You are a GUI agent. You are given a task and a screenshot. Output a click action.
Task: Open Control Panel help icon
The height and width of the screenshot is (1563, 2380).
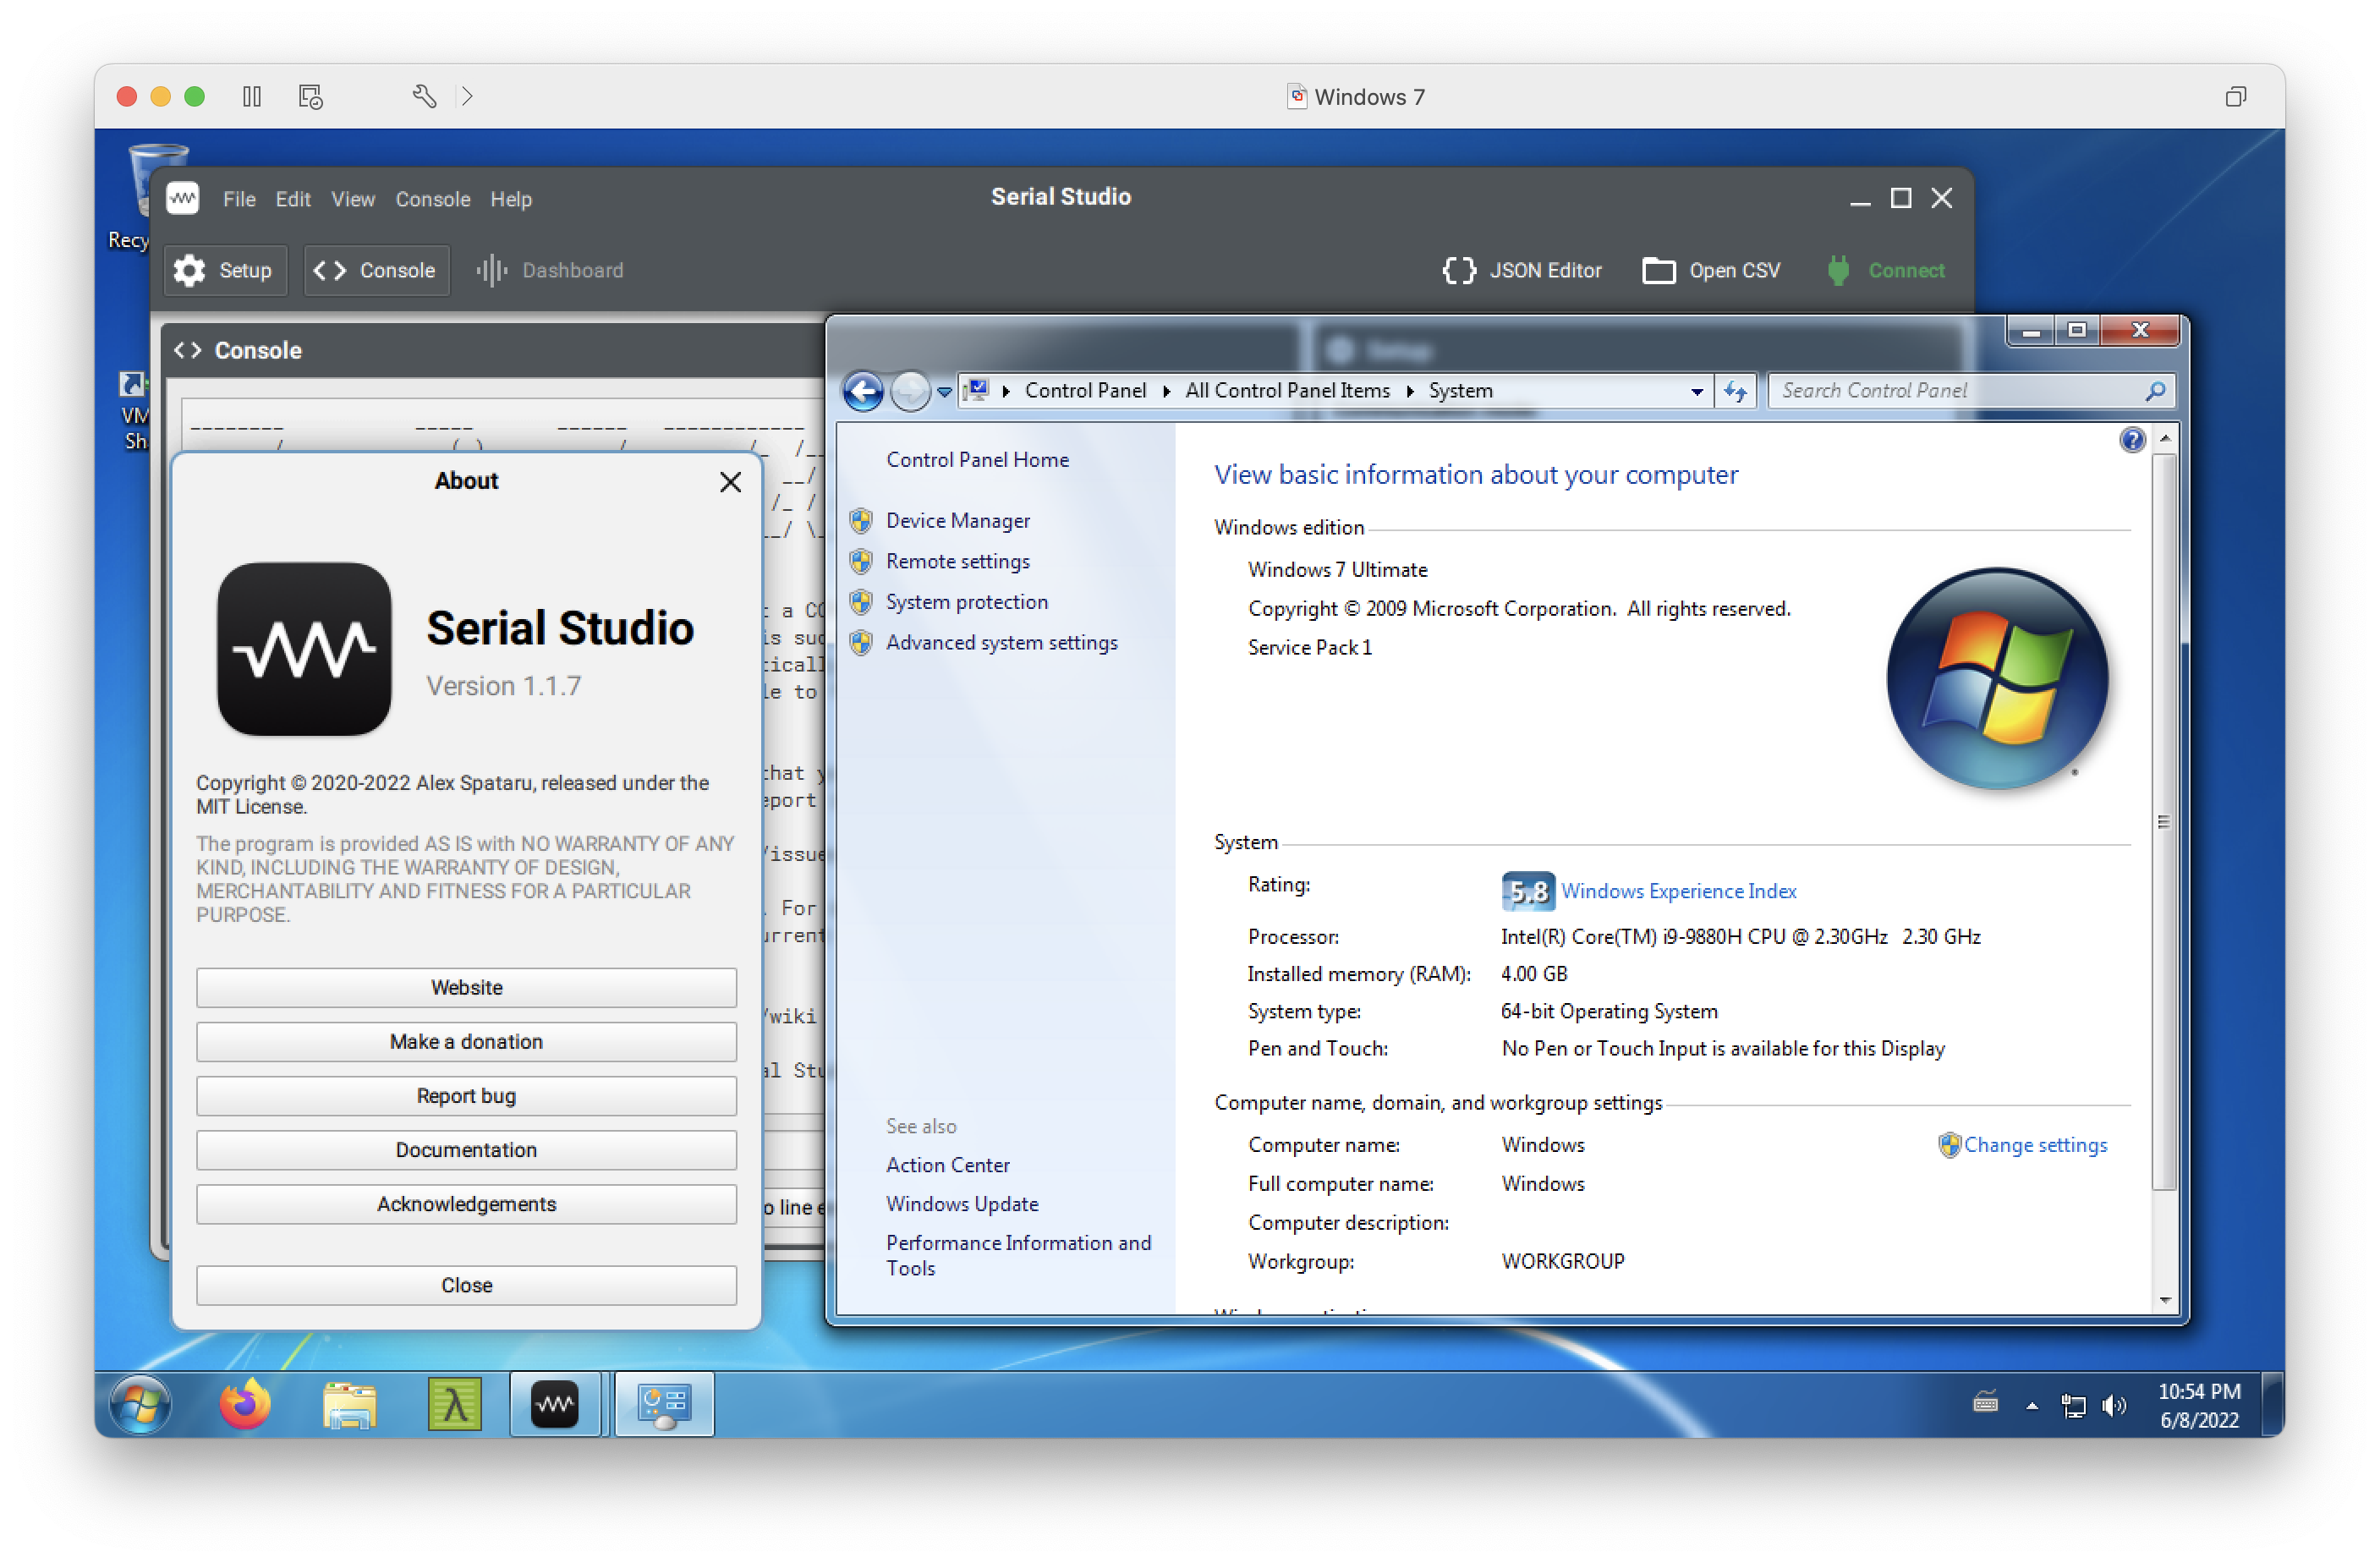[2131, 439]
